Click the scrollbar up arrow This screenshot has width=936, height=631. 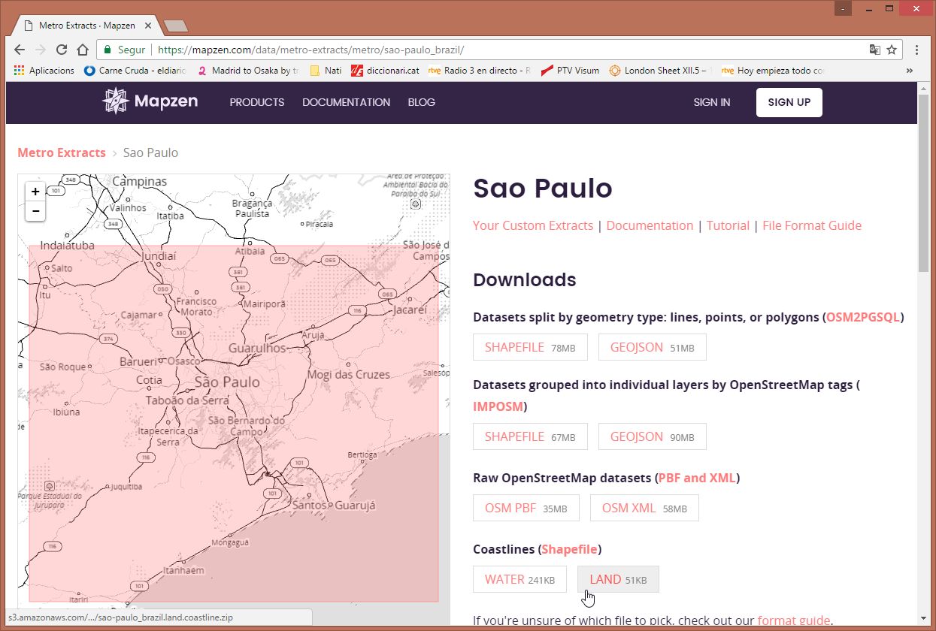(924, 87)
